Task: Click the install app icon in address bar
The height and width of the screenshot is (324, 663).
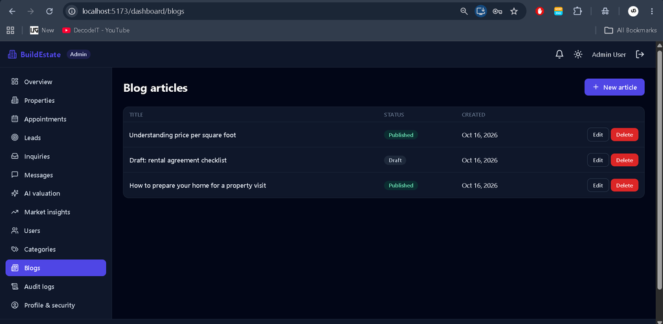Action: click(x=480, y=12)
